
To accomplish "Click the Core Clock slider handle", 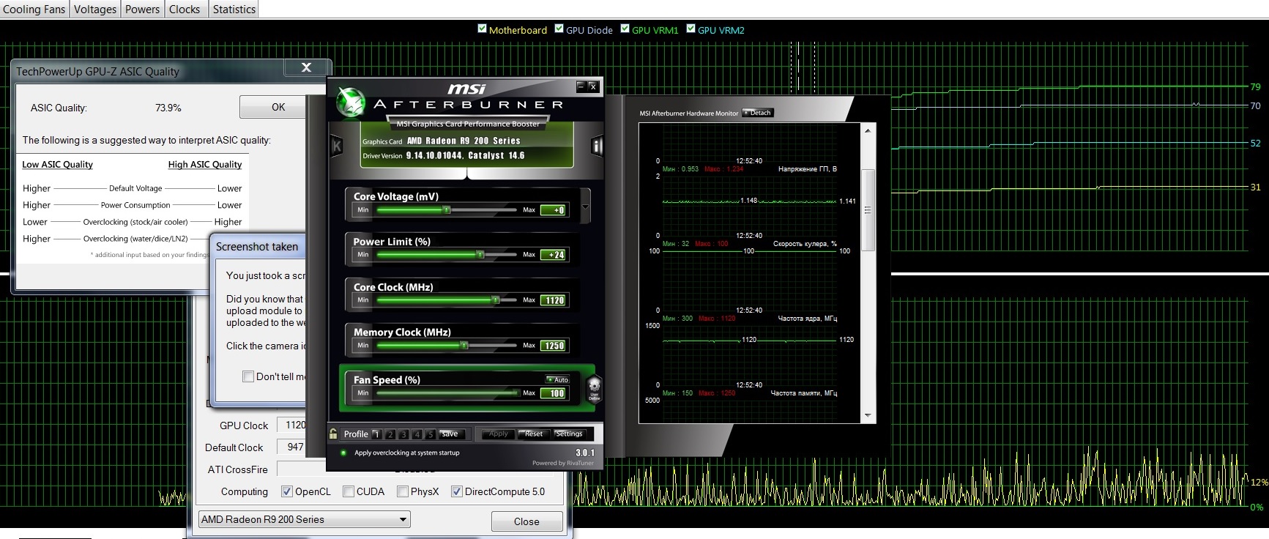I will click(x=496, y=300).
